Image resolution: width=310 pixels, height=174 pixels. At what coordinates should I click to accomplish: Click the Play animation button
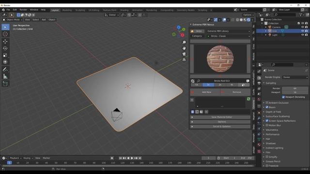[132, 158]
